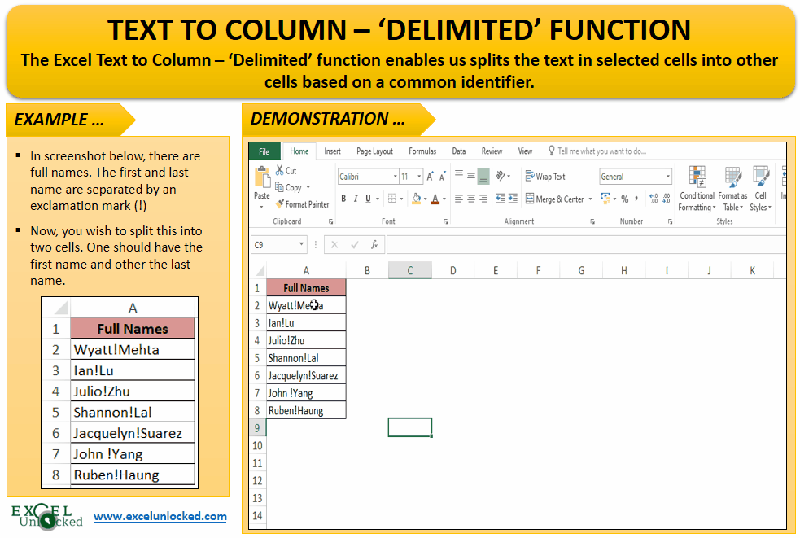Click the Insert Function fx icon
Screen dimensions: 800x538
click(x=374, y=245)
